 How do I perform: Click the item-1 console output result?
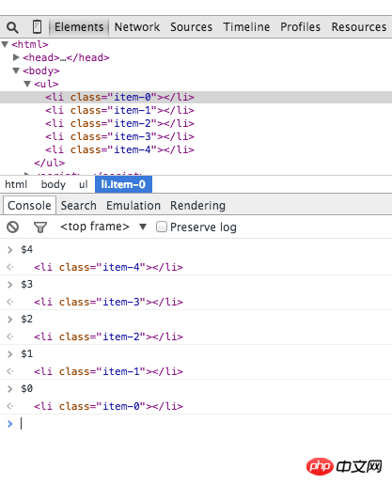coord(108,371)
